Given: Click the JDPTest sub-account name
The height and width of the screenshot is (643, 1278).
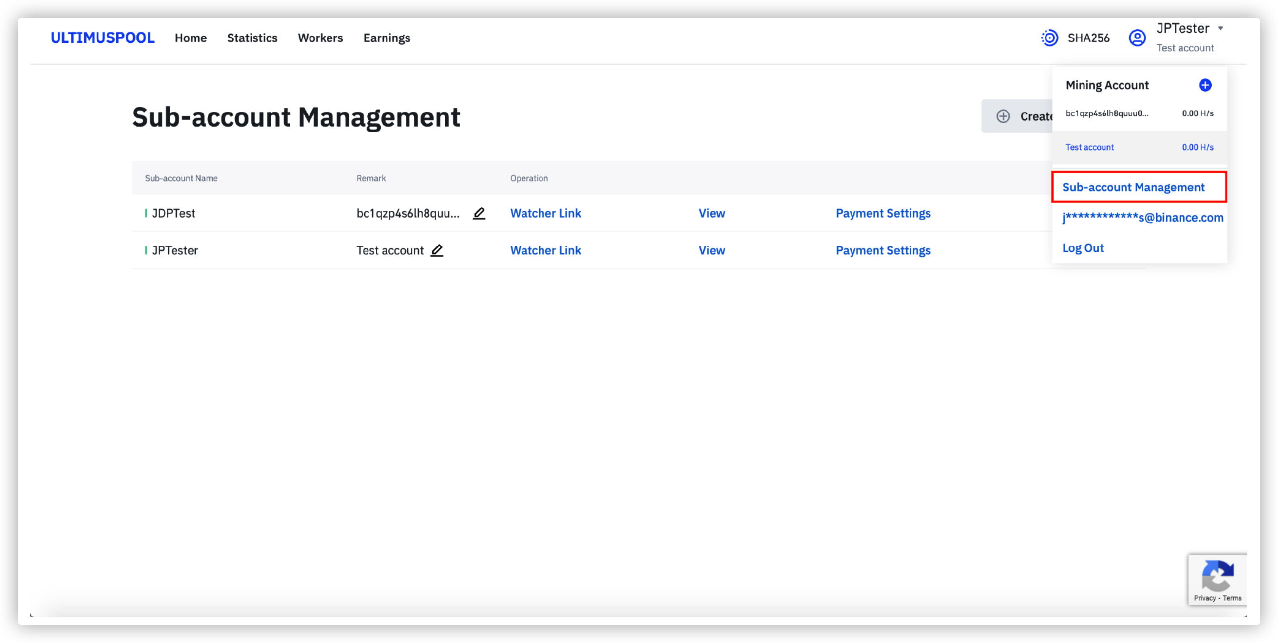Looking at the screenshot, I should coord(173,213).
